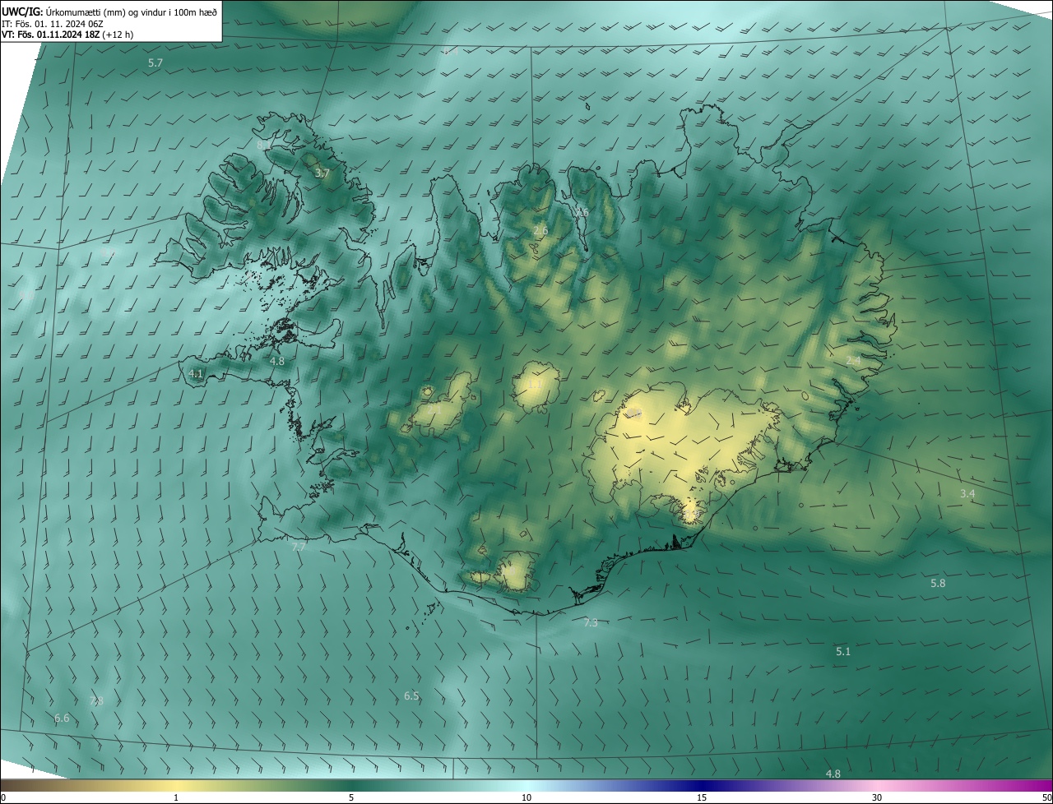This screenshot has width=1053, height=804.
Task: Click the 5.8 value label
Action: 938,583
